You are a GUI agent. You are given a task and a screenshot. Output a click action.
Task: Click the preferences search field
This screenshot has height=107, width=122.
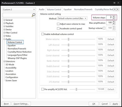click(17, 15)
